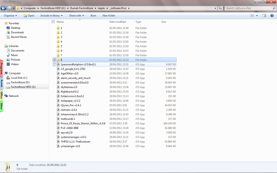Screen dimensions: 277x173
Task: Click the Desktop icon in Favorites
Action: pos(8,28)
